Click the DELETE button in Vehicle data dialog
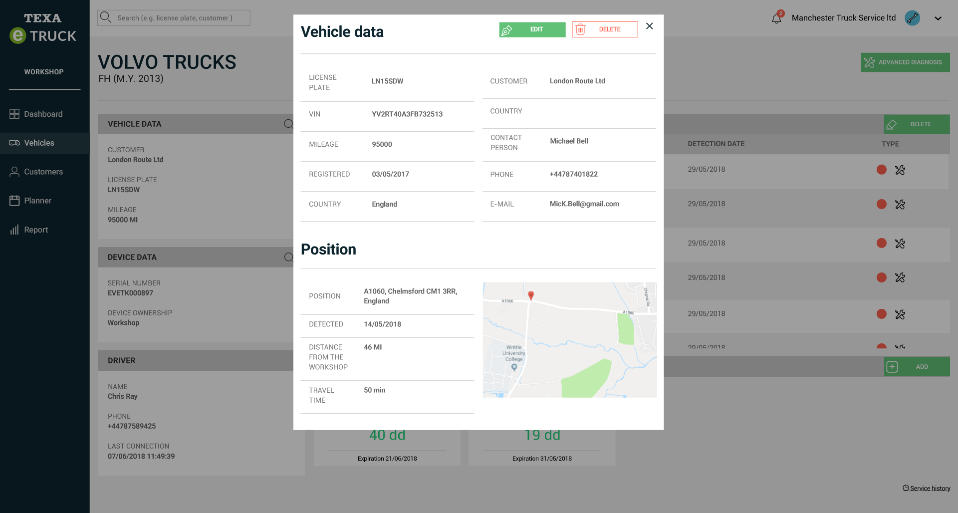 tap(605, 29)
